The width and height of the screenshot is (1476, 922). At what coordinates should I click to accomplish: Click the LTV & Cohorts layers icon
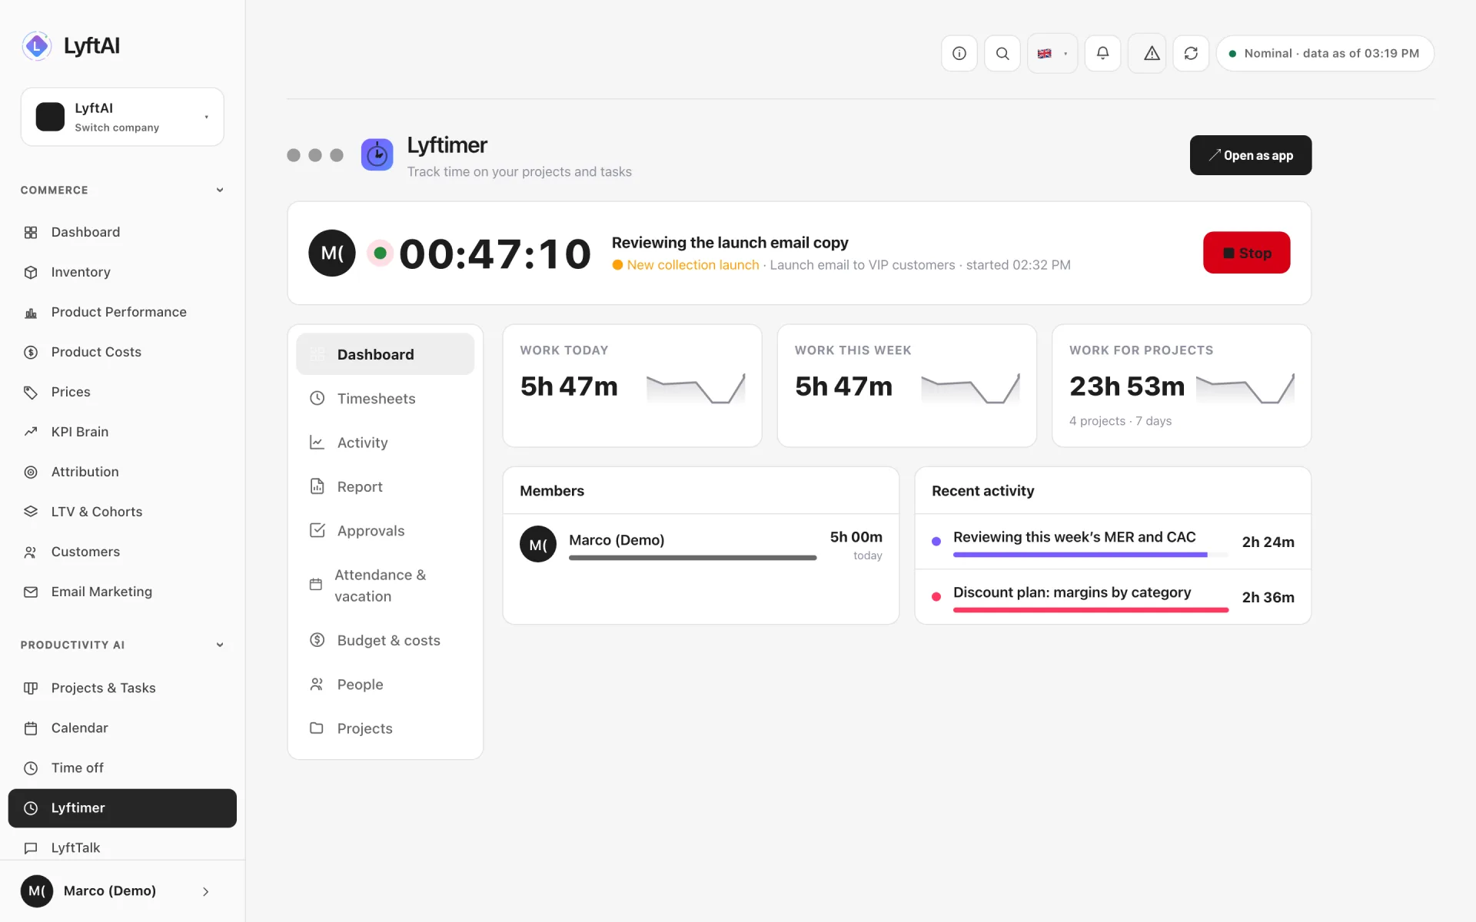[x=31, y=512]
